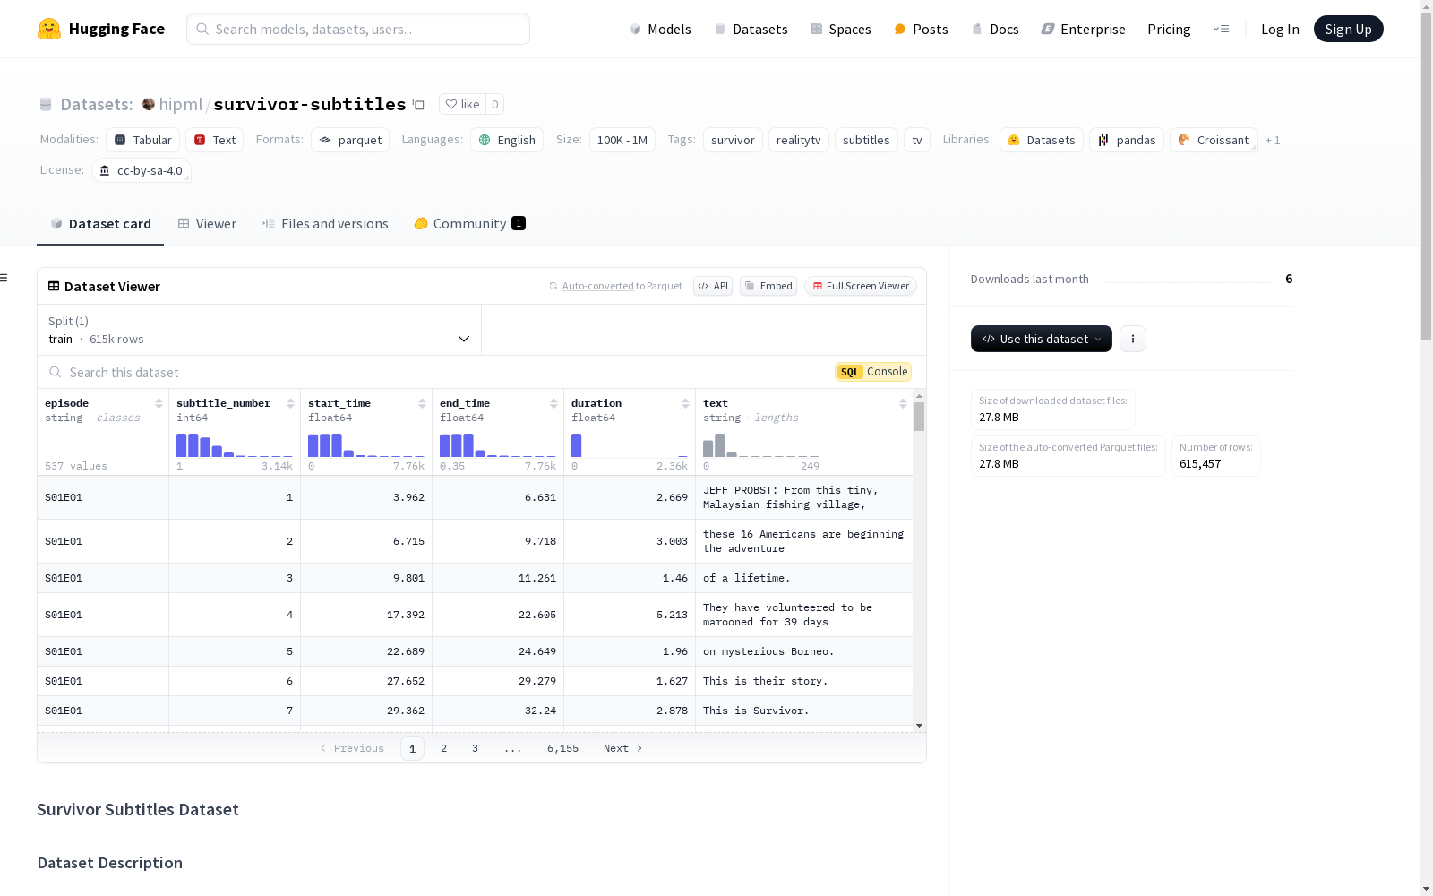This screenshot has height=896, width=1433.
Task: Open Datasets in the top navigation
Action: click(x=751, y=29)
